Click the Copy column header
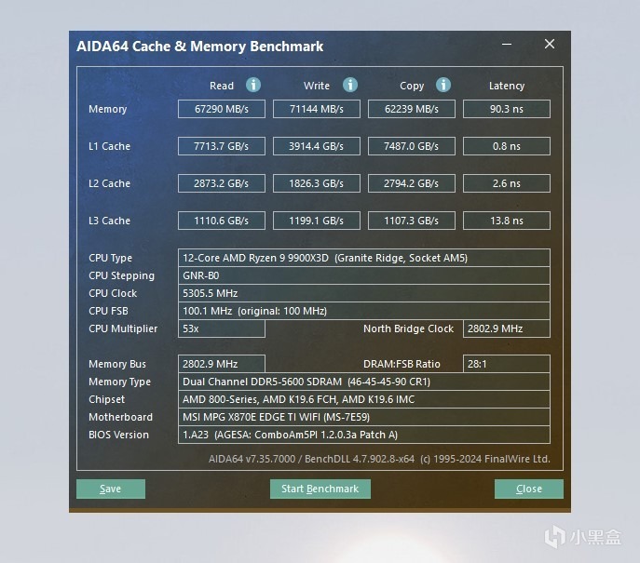This screenshot has width=640, height=563. coord(412,86)
